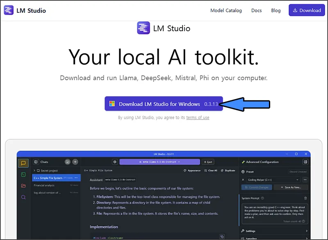Click the Token count info icon
The height and width of the screenshot is (240, 328).
[x=303, y=221]
